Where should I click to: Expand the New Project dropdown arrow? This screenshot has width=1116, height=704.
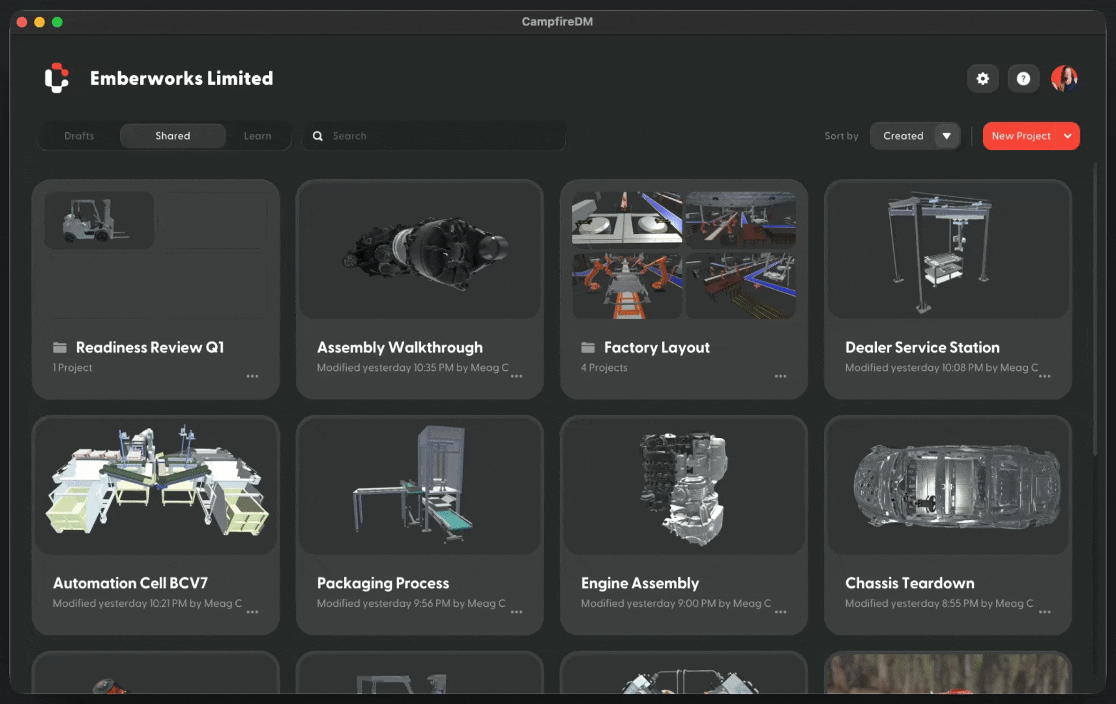click(x=1068, y=136)
